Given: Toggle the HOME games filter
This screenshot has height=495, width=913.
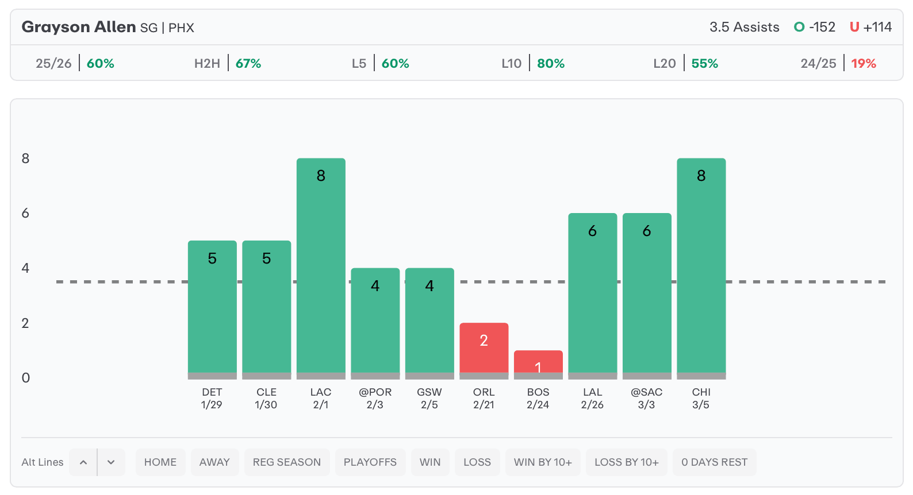Looking at the screenshot, I should coord(160,462).
